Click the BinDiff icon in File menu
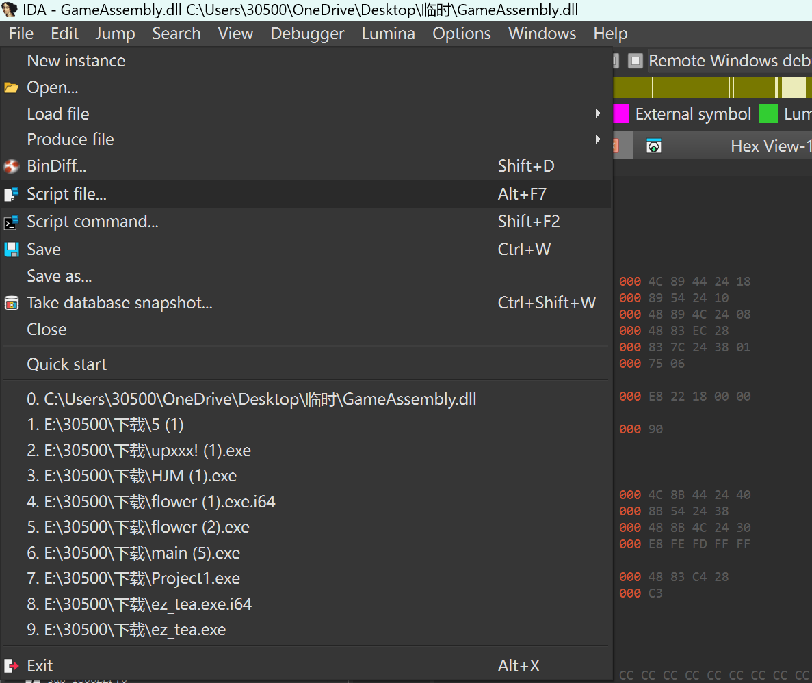This screenshot has width=812, height=683. point(12,166)
